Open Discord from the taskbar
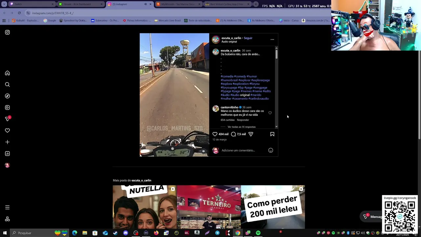This screenshot has height=237, width=421. point(126,233)
